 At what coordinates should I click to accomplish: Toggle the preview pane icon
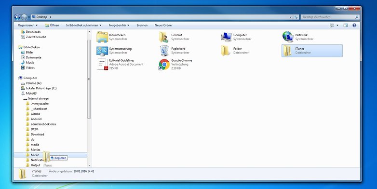[x=346, y=25]
